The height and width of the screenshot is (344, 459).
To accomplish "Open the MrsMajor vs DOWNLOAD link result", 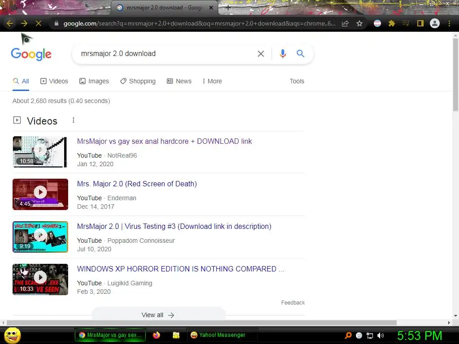I will tap(164, 141).
